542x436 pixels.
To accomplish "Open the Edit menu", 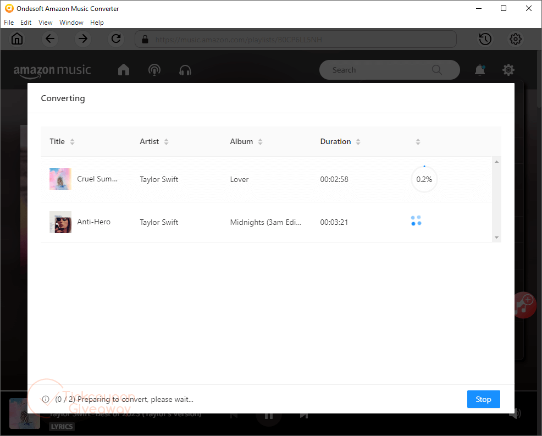I will [26, 23].
